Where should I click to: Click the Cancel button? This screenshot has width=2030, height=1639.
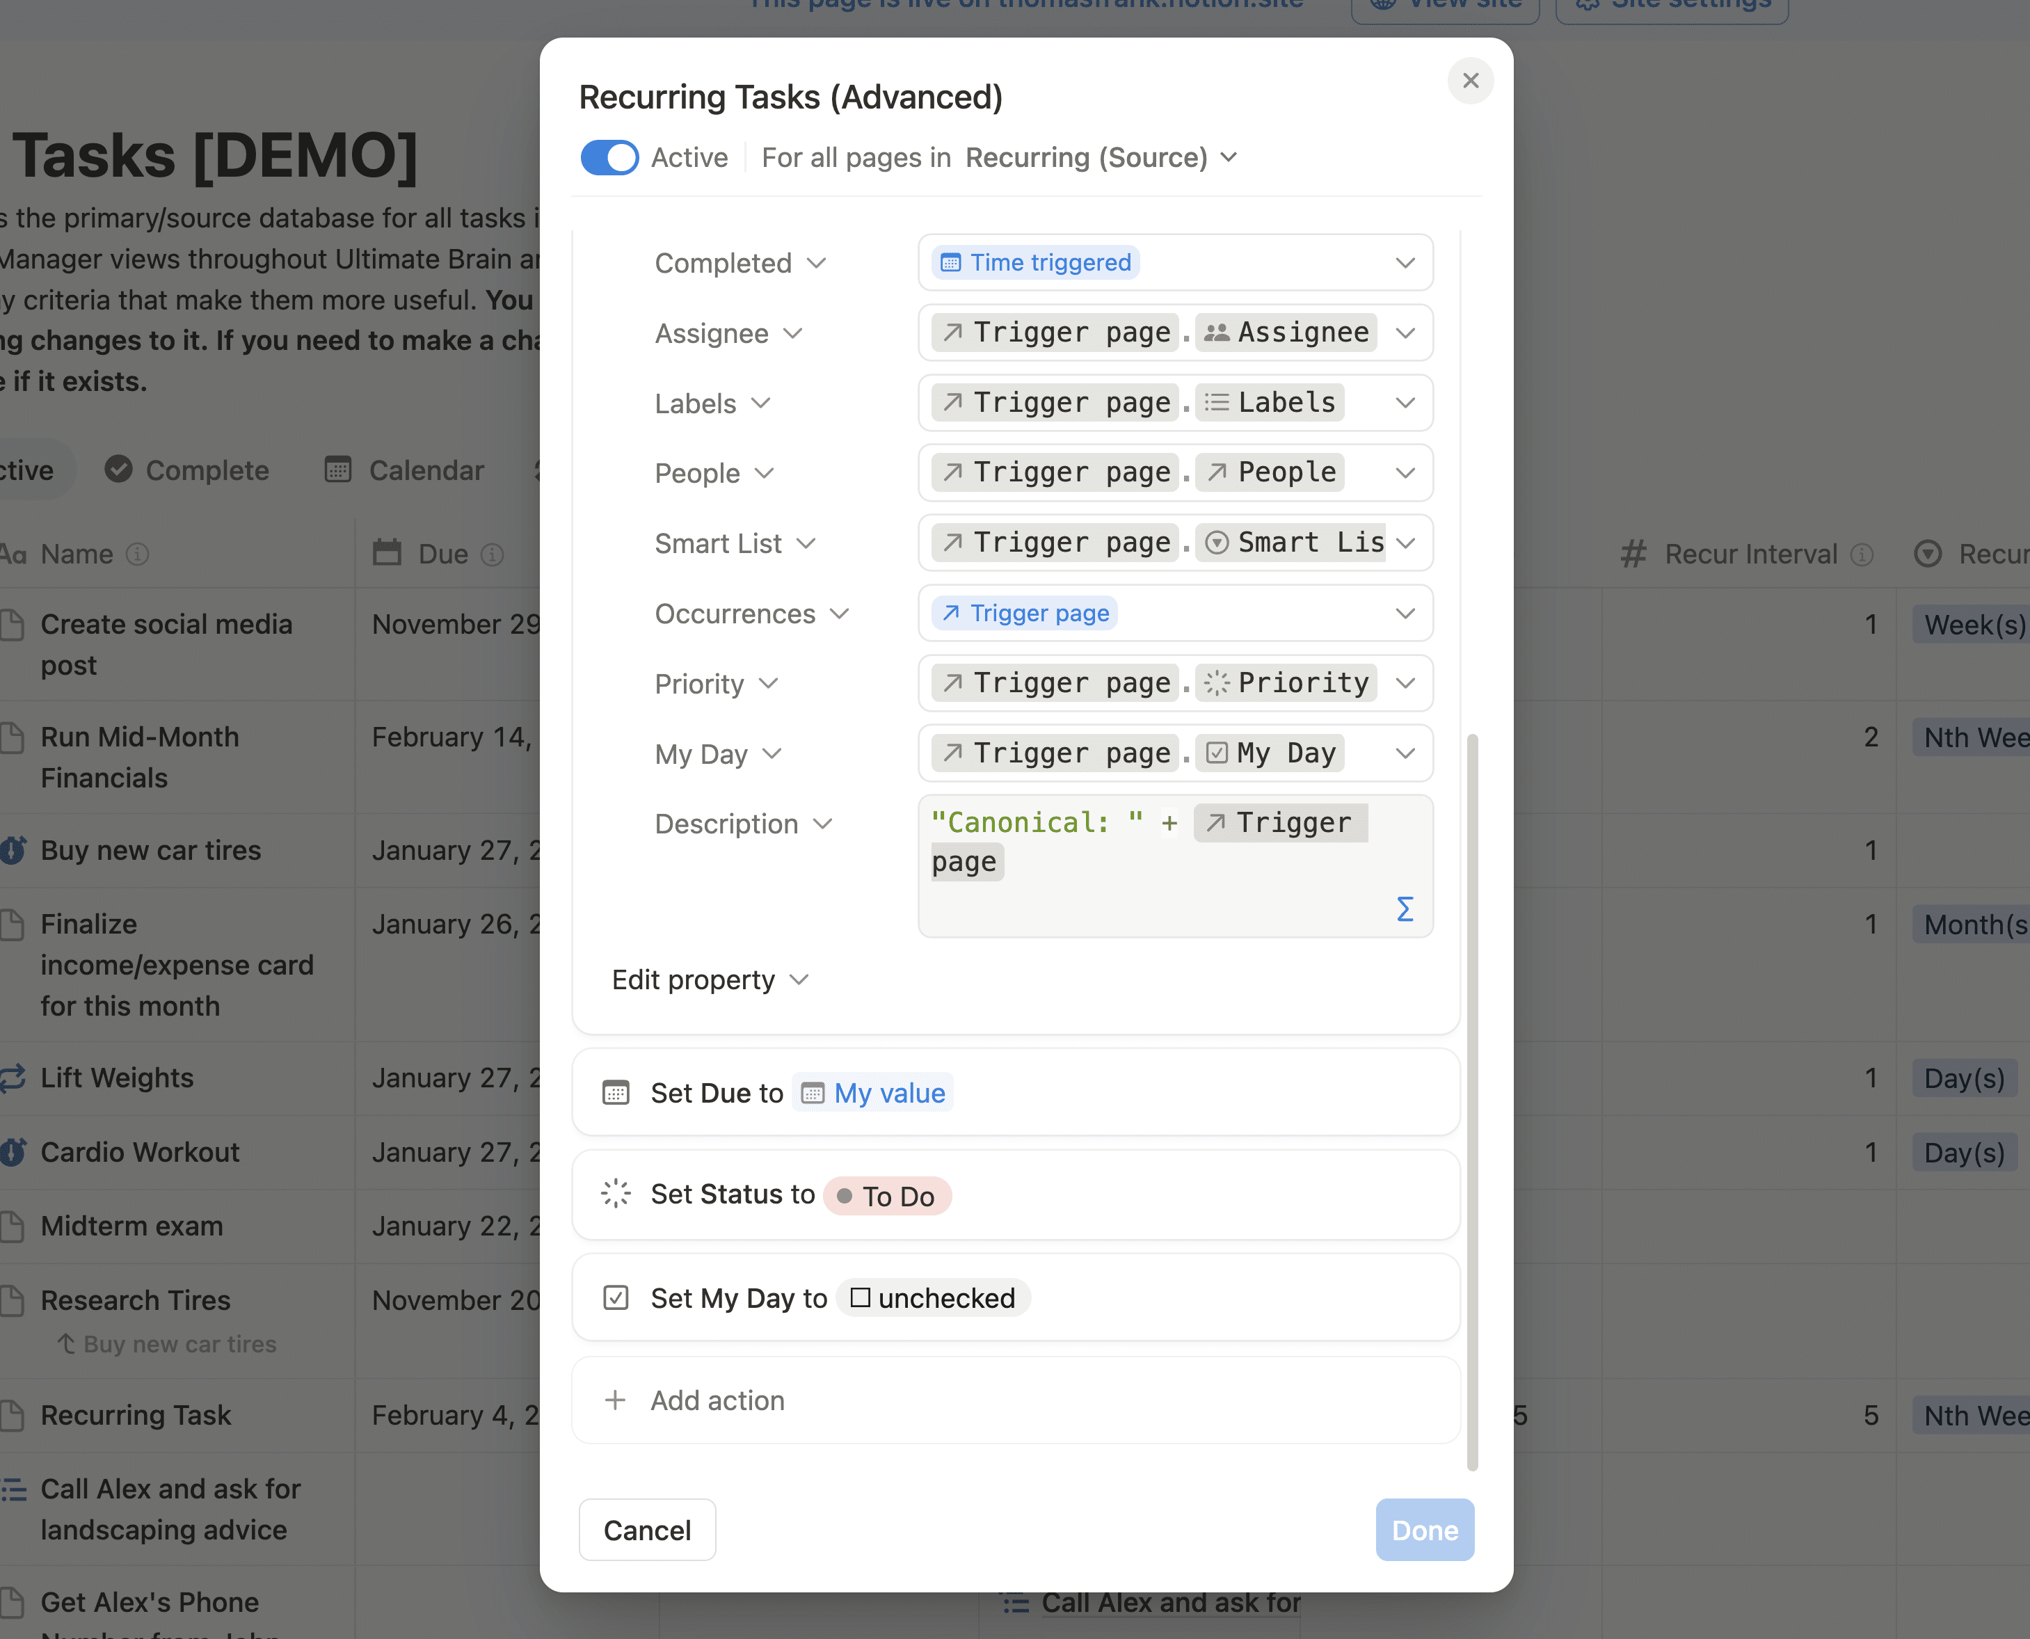tap(648, 1530)
